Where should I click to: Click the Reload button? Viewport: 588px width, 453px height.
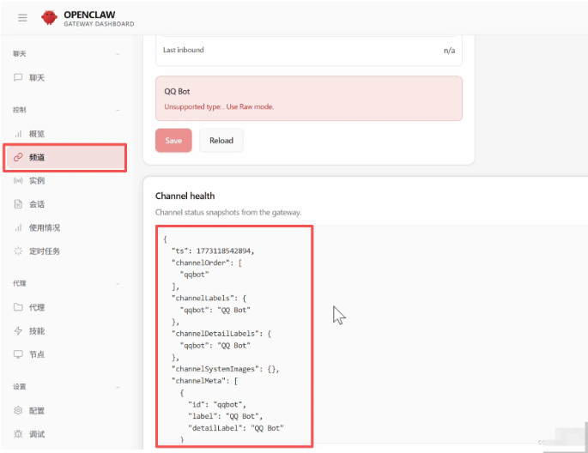tap(221, 141)
